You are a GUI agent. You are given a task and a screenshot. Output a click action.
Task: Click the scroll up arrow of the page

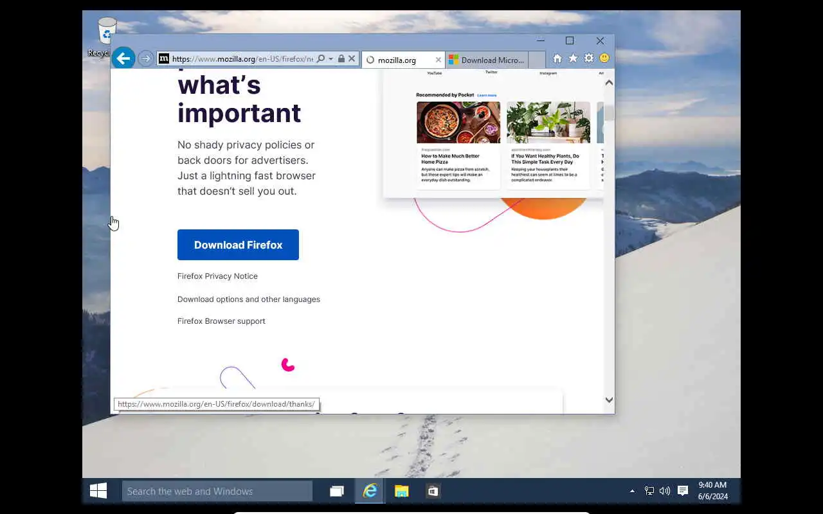point(609,83)
